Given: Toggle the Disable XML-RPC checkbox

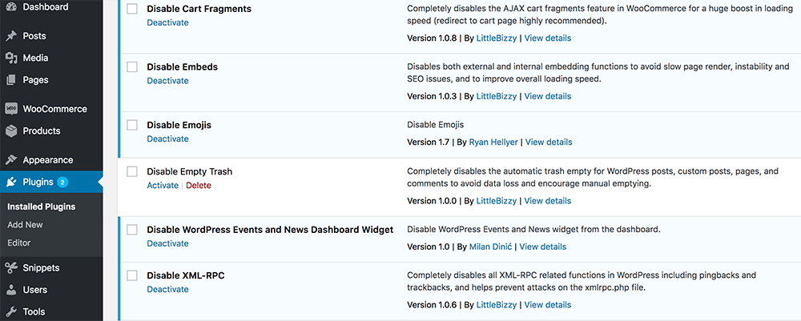Looking at the screenshot, I should (x=132, y=275).
